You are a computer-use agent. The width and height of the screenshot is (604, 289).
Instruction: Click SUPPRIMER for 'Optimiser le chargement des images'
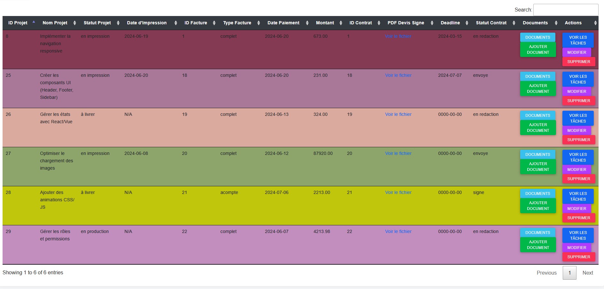coord(578,179)
